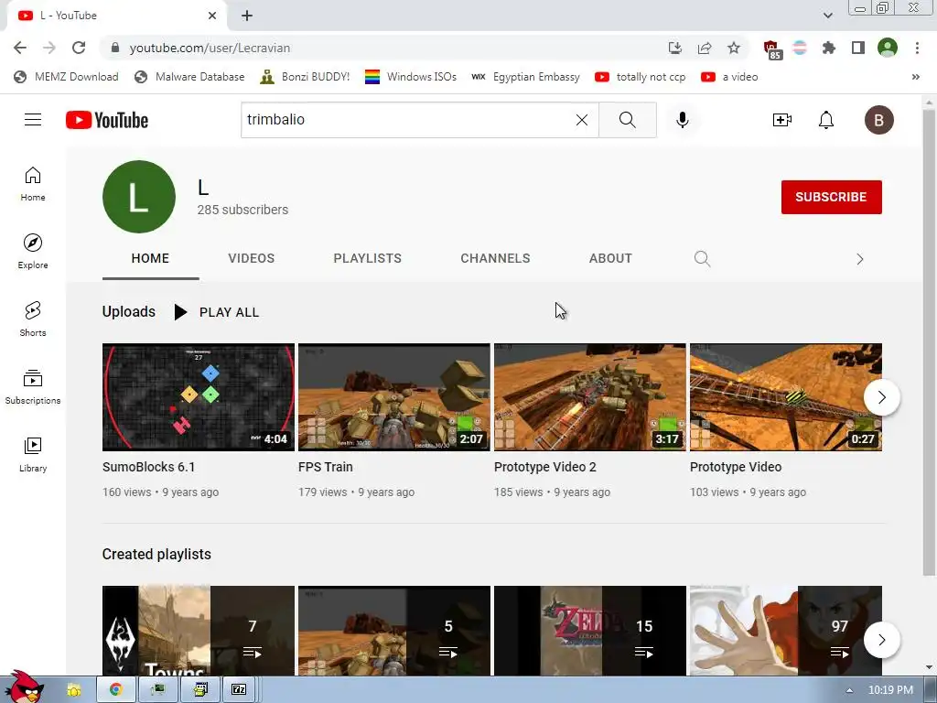Click the browser back arrow
Screen dimensions: 937x703
(20, 48)
